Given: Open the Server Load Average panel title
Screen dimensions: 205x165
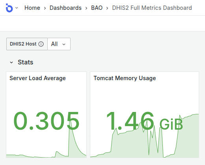Looking at the screenshot, I should pyautogui.click(x=37, y=78).
